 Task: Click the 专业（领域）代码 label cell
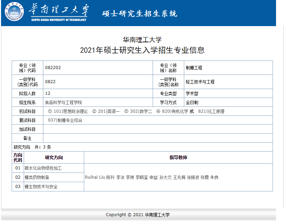click(27, 68)
